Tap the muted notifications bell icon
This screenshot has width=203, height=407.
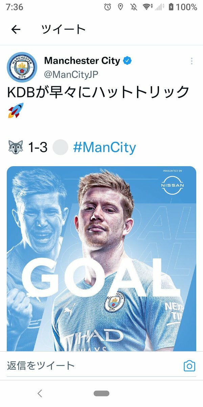(133, 7)
